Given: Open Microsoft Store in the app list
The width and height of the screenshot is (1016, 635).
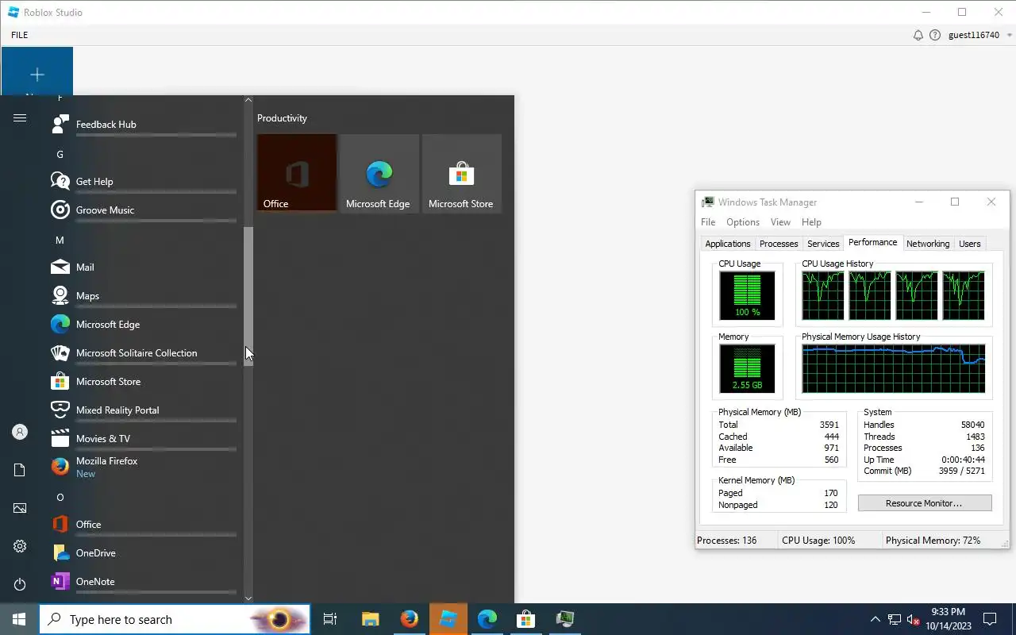Looking at the screenshot, I should [143, 382].
